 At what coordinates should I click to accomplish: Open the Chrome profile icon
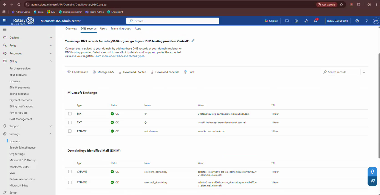coord(369,5)
